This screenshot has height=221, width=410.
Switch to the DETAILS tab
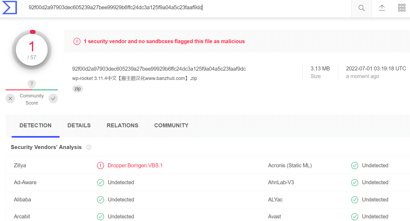coord(79,125)
